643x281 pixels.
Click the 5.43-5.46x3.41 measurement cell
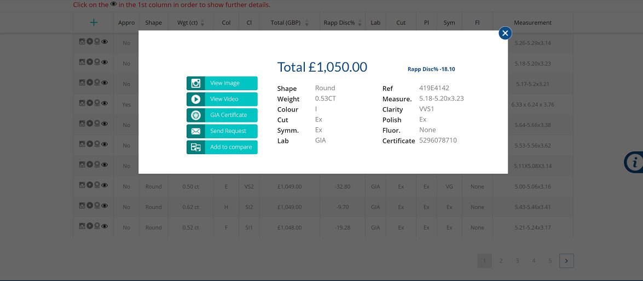532,207
